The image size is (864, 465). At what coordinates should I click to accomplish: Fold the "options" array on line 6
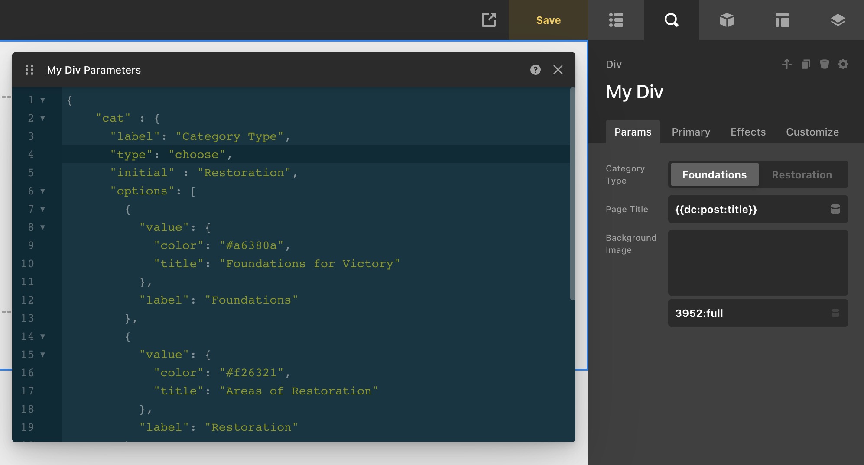(x=42, y=191)
